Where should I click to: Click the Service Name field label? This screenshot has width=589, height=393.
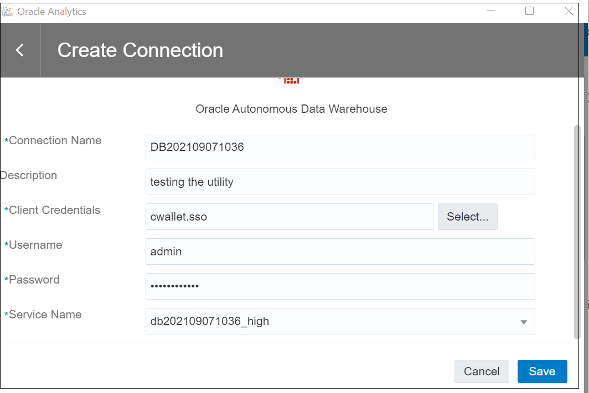click(45, 315)
